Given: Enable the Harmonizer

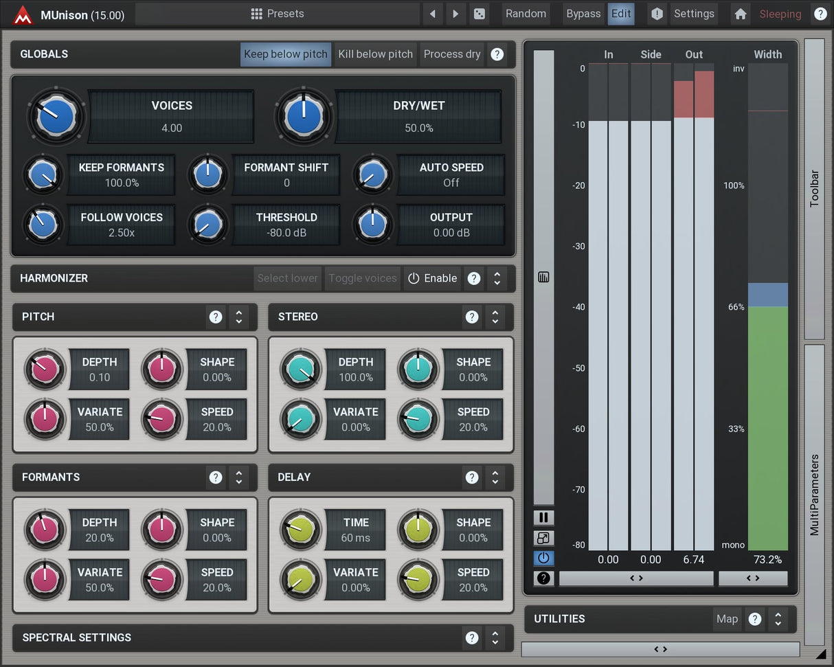Looking at the screenshot, I should click(x=432, y=278).
